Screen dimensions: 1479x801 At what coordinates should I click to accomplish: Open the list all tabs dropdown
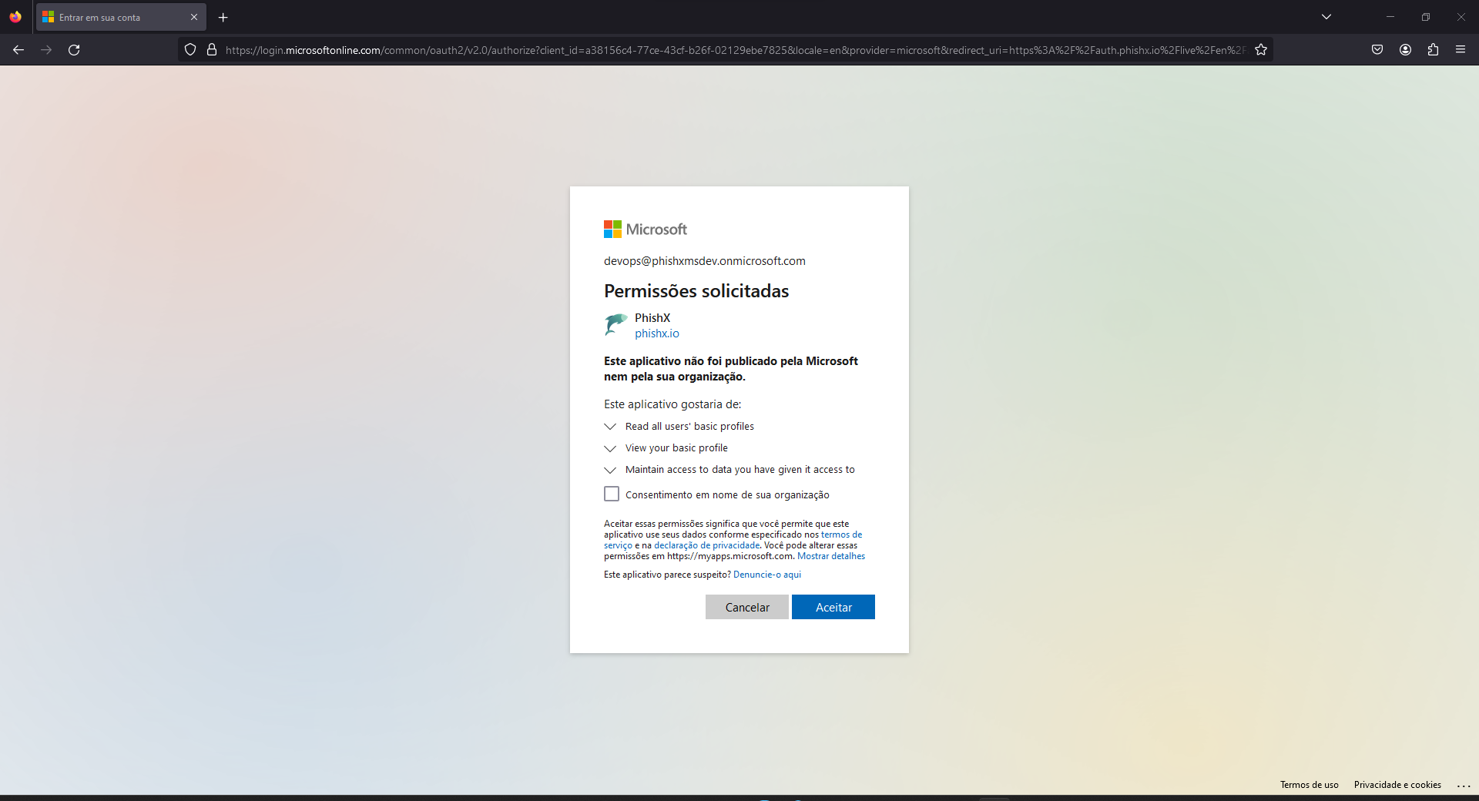[1326, 17]
